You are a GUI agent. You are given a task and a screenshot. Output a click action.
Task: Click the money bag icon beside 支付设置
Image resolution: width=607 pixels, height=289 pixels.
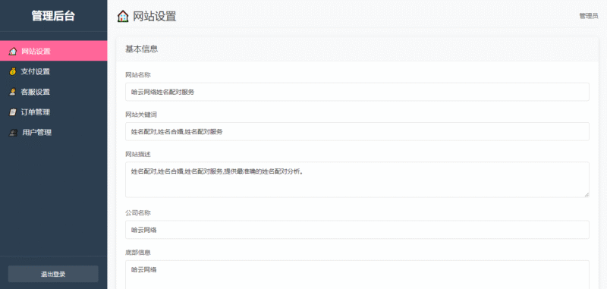[13, 71]
